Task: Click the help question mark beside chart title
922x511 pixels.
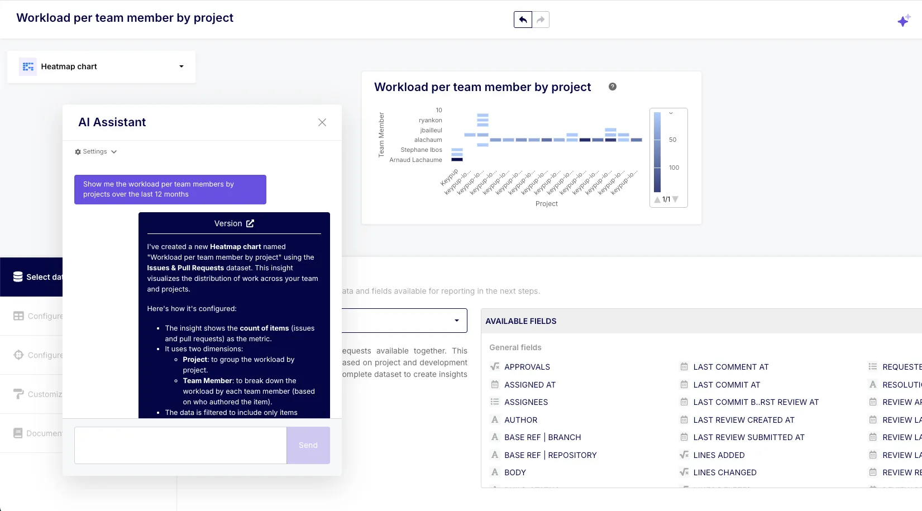Action: (x=612, y=87)
